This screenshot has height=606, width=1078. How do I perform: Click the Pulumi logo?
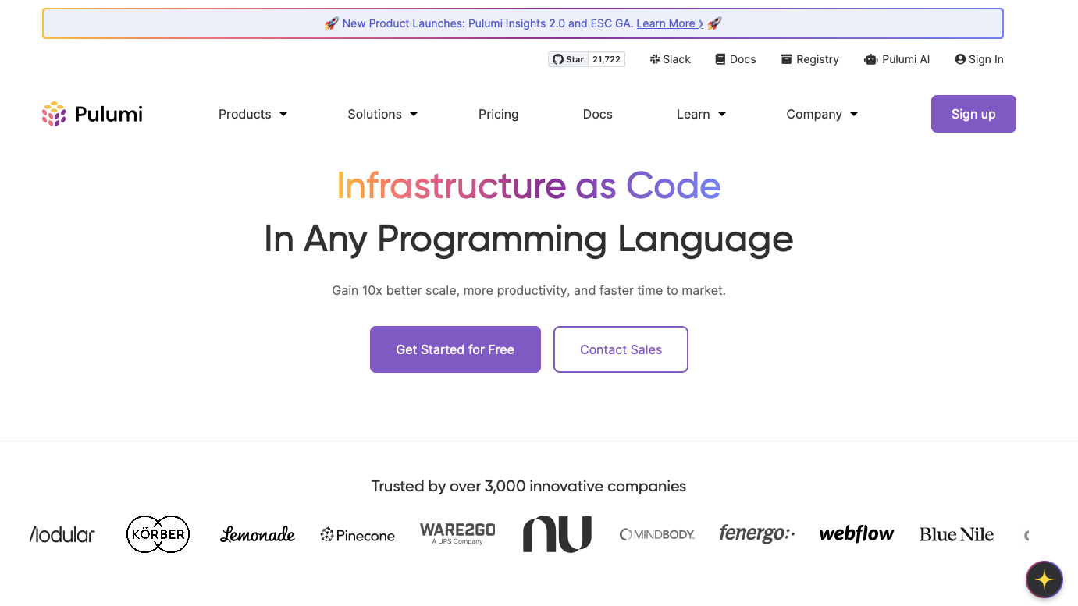[x=91, y=114]
